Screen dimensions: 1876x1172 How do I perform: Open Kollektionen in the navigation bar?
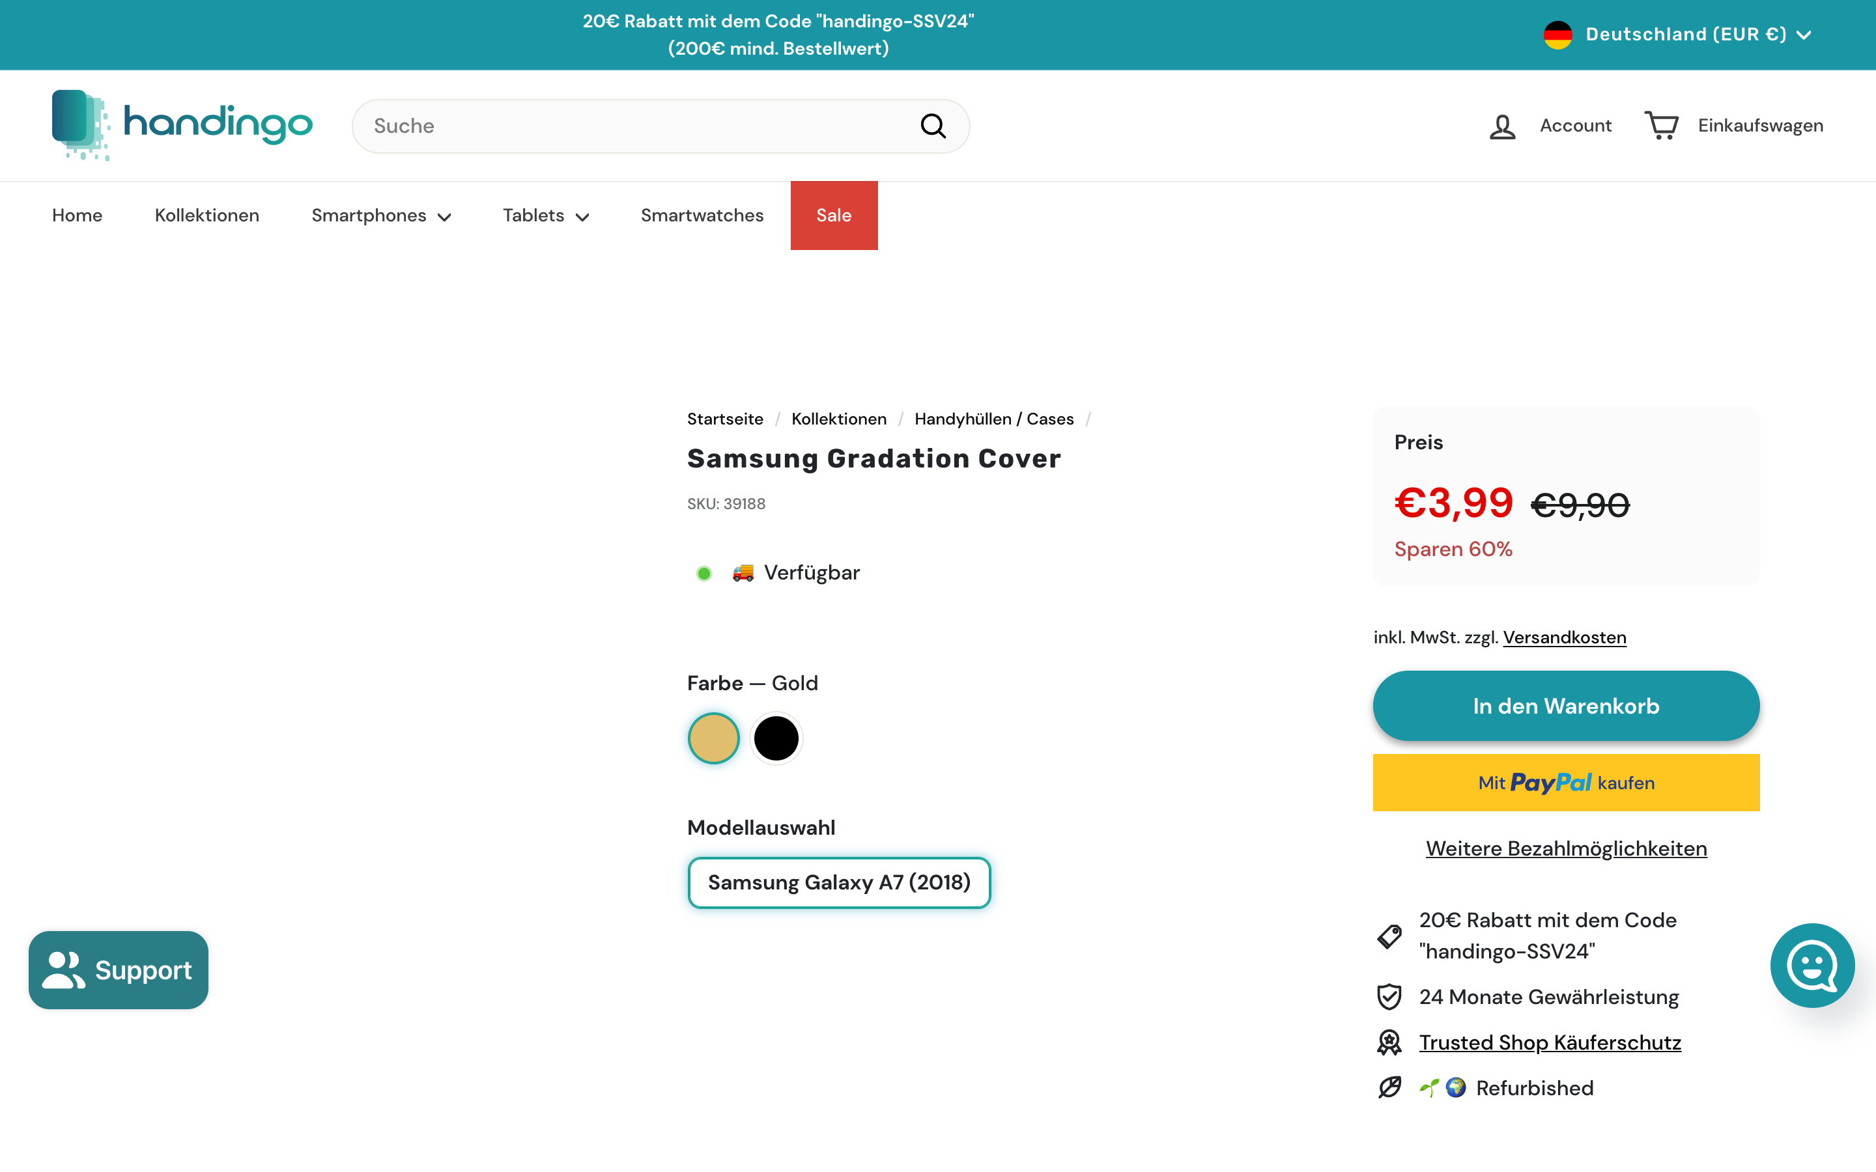[207, 216]
